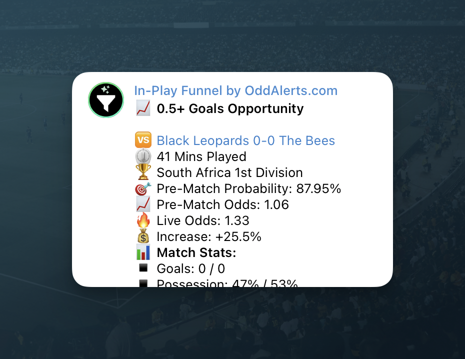The image size is (465, 359).
Task: Select the Pre-Match Probability 87.95% text
Action: pyautogui.click(x=249, y=189)
